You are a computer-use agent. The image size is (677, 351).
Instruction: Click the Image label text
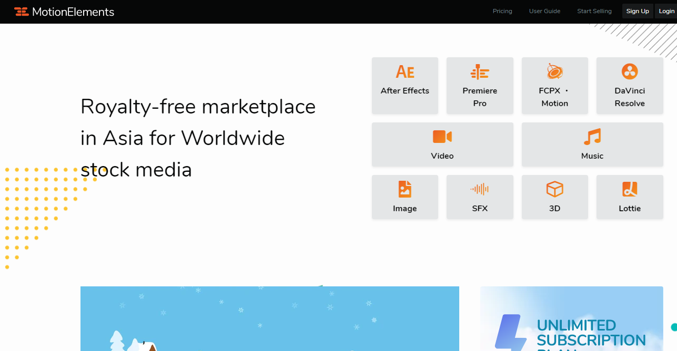click(405, 209)
